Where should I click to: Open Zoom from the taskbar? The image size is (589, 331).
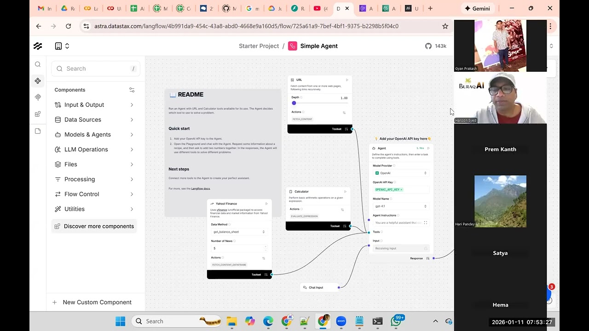click(341, 321)
